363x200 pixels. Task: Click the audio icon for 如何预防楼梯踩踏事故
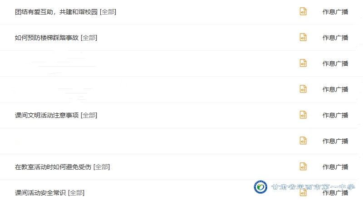click(x=303, y=38)
